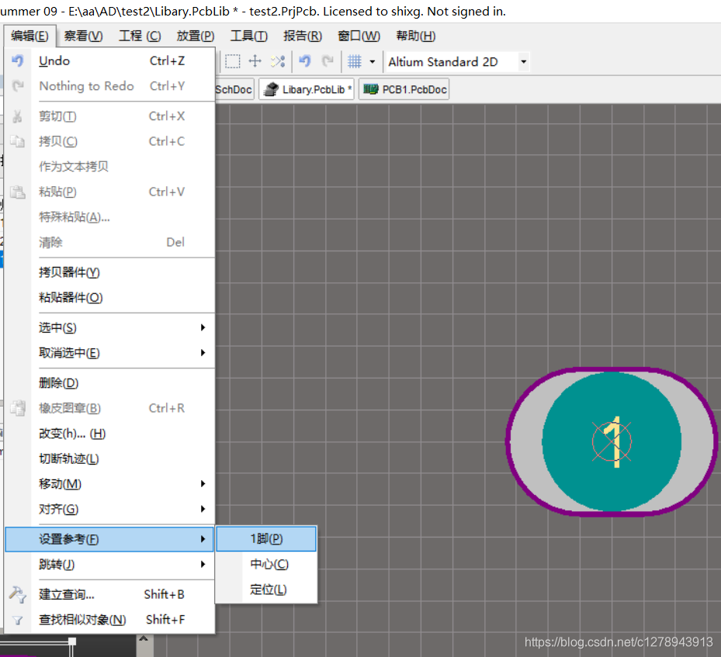Viewport: 721px width, 657px height.
Task: Select 1脚(P) reference option
Action: click(266, 539)
